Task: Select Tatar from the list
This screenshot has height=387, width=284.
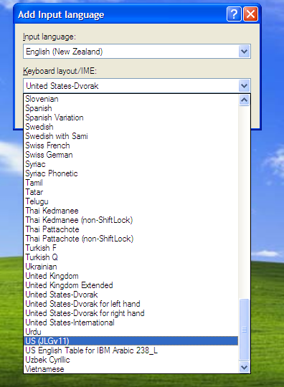Action: click(x=131, y=192)
